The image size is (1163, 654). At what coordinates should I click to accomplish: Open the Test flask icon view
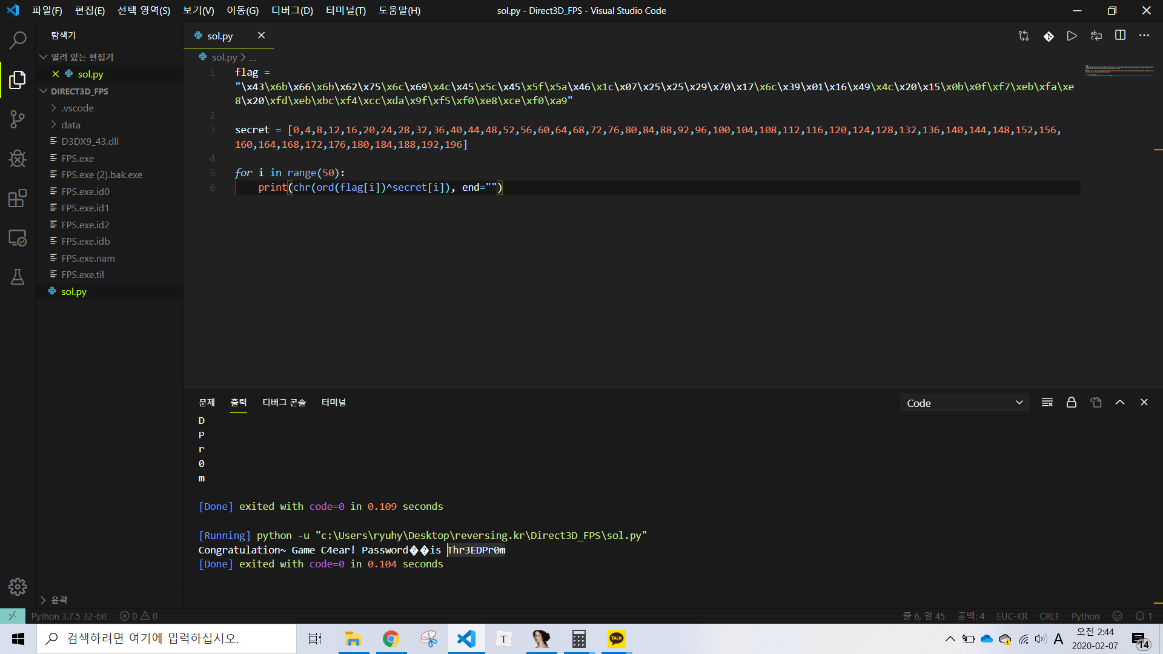pyautogui.click(x=18, y=277)
